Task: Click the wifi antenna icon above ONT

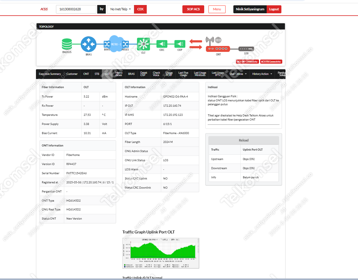Action: tap(209, 40)
